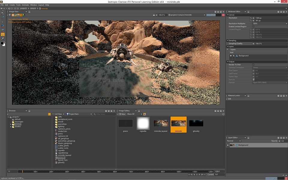
Task: Select the raytracer_hd item
Action: (63, 136)
